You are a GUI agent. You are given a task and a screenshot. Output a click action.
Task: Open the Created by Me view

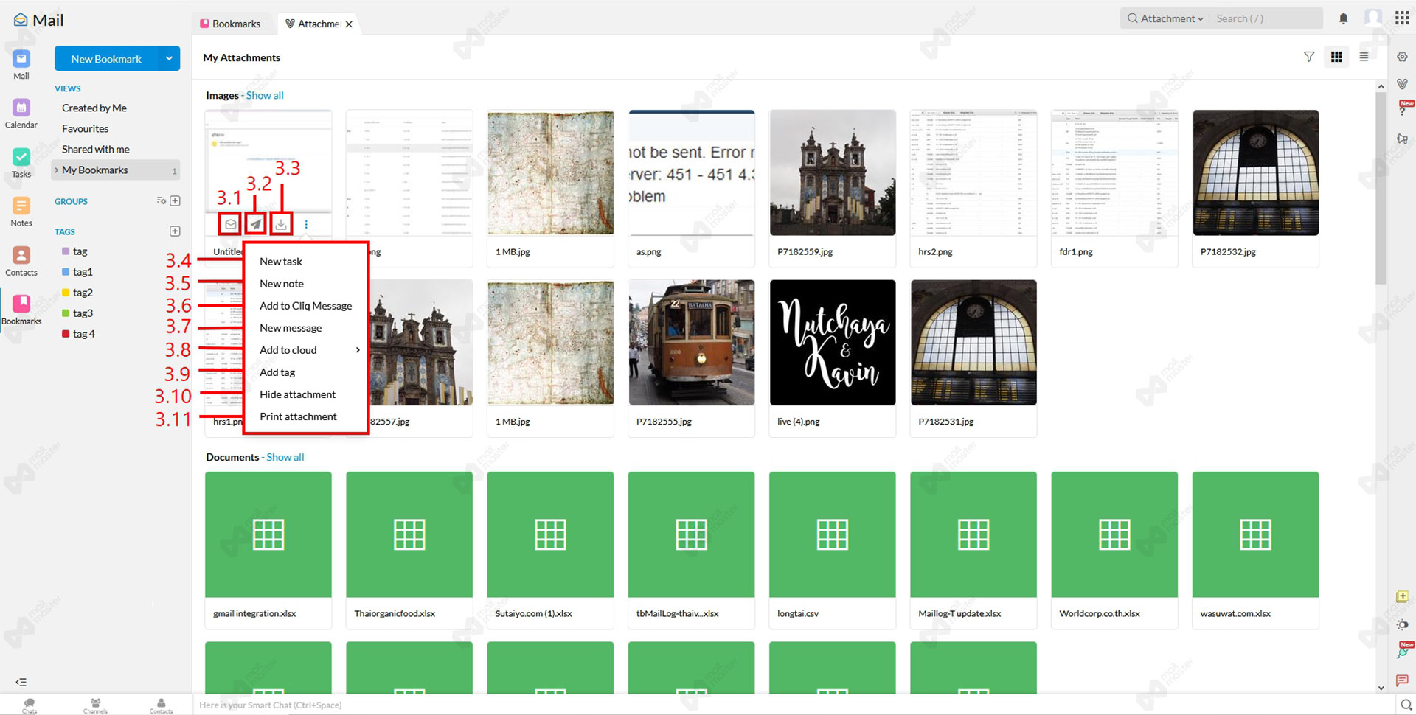click(x=94, y=108)
